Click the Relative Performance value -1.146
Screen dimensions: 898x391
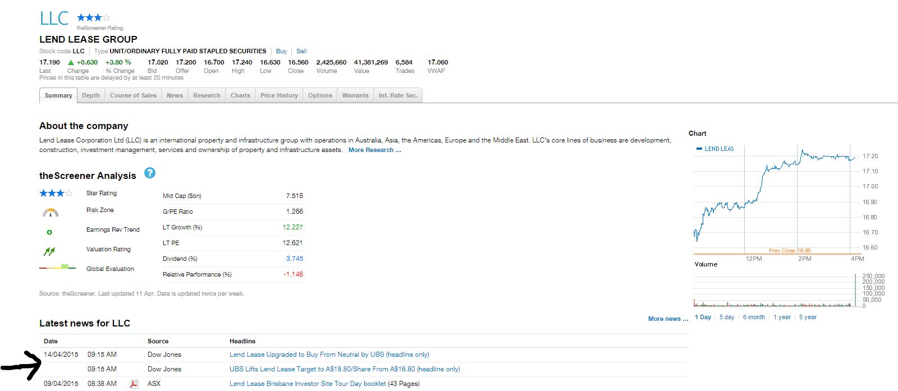tap(293, 274)
